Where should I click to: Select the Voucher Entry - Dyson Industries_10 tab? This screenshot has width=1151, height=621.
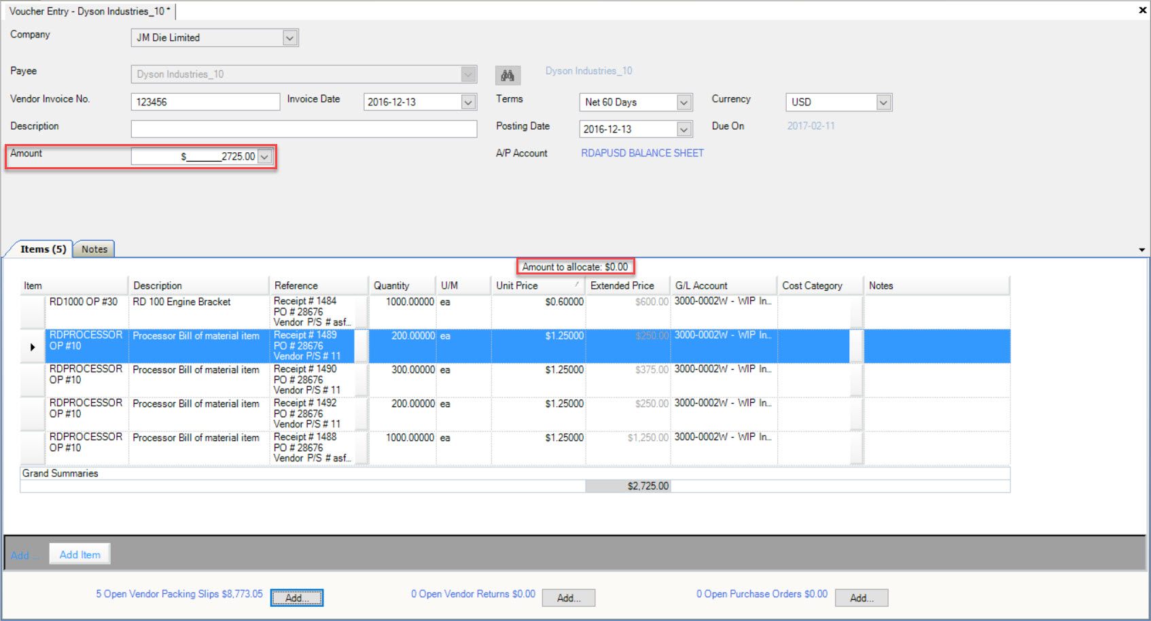[x=90, y=11]
